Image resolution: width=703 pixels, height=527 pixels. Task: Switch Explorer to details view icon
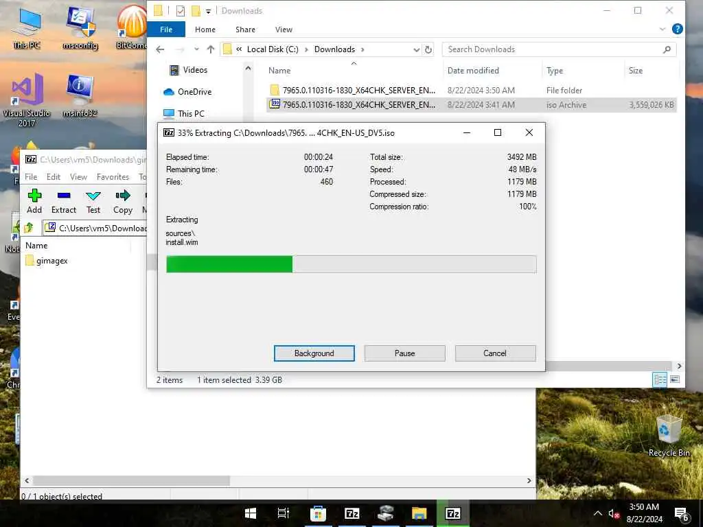660,379
